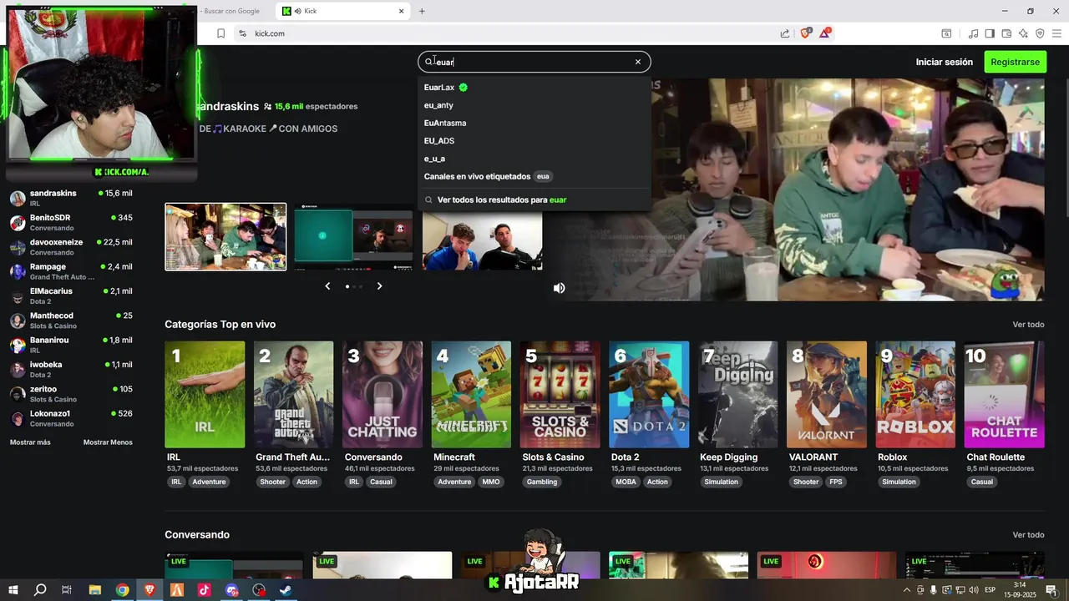Click the MMO tag under Minecraft

click(491, 482)
